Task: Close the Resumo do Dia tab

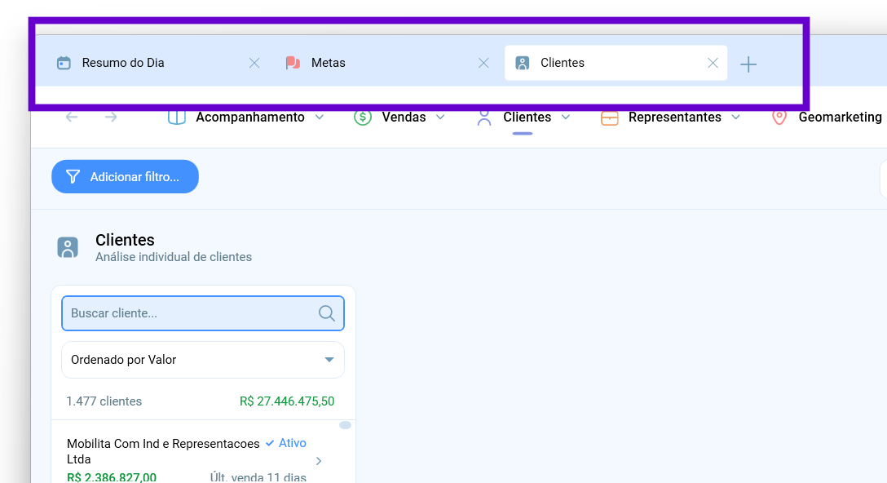Action: tap(254, 63)
